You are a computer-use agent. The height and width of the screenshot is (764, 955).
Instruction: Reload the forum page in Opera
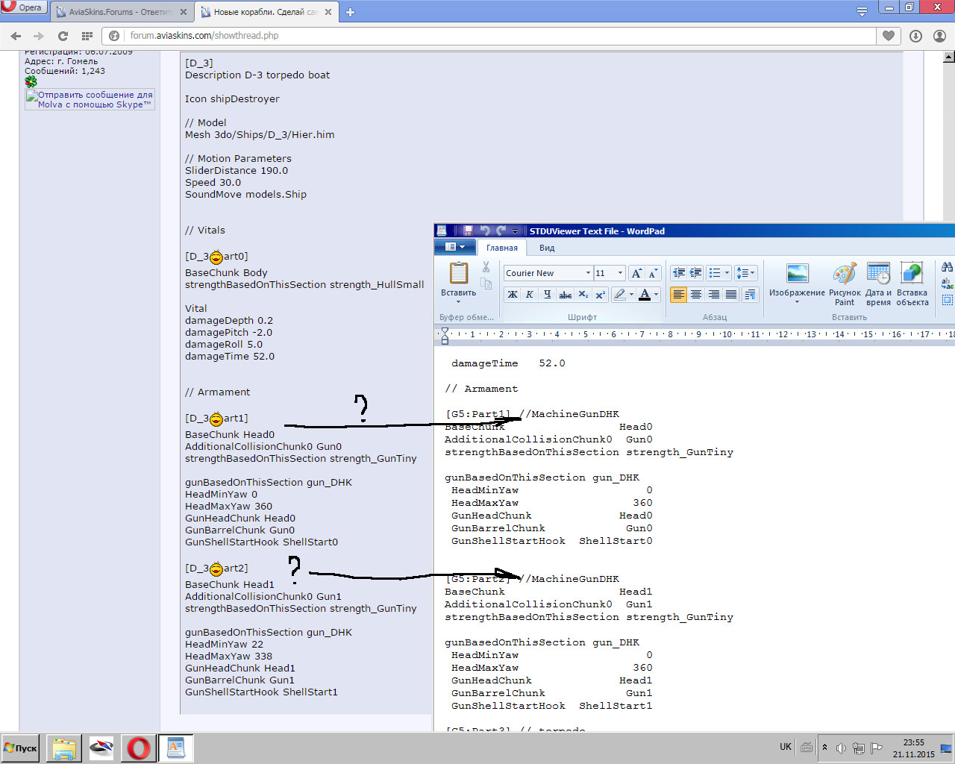click(63, 36)
